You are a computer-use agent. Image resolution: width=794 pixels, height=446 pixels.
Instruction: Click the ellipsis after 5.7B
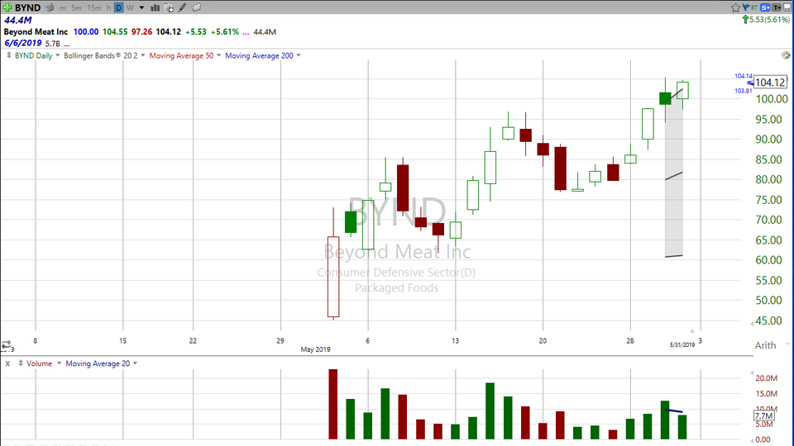[66, 45]
